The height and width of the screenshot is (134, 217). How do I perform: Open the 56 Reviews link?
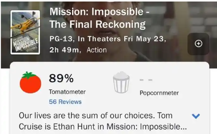tap(65, 102)
